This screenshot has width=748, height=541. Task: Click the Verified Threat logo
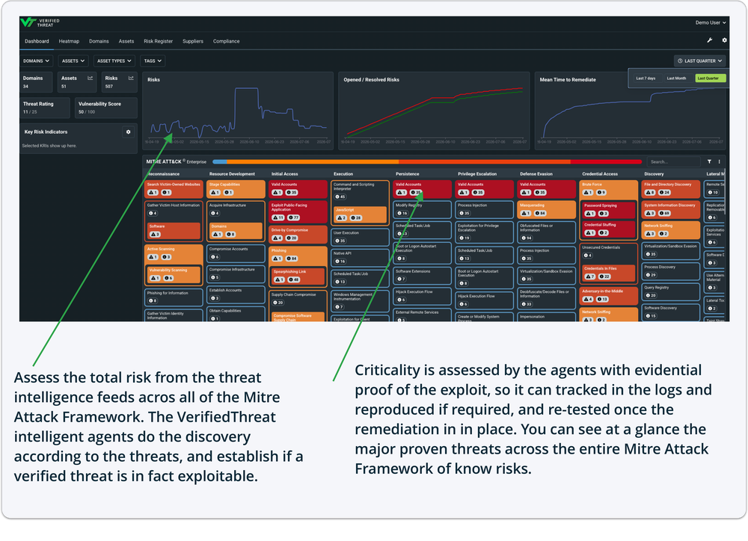click(x=40, y=22)
